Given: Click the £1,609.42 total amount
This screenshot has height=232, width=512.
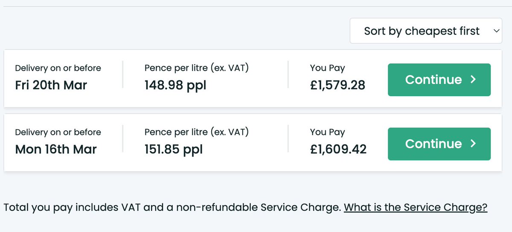Looking at the screenshot, I should 338,149.
